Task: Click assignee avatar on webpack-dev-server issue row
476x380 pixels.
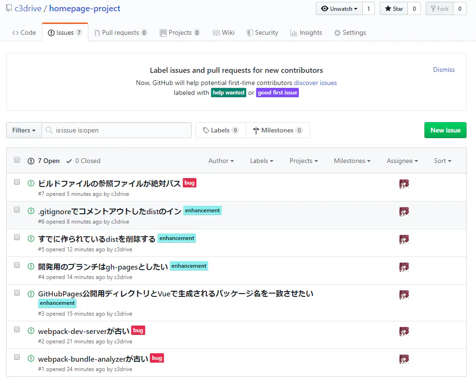Action: coord(404,332)
